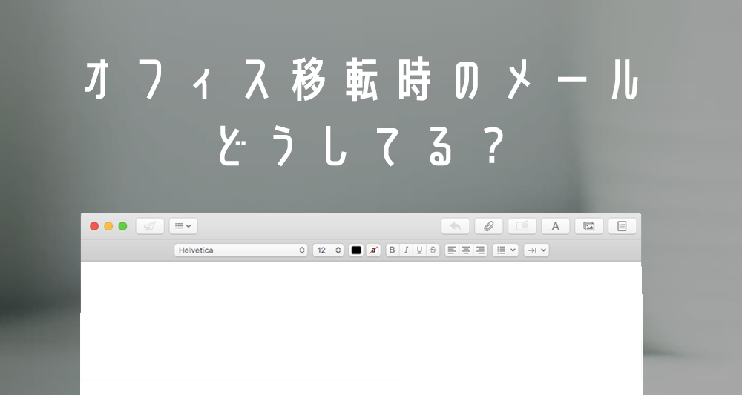The width and height of the screenshot is (742, 395).
Task: Open the list style dropdown
Action: click(x=505, y=250)
